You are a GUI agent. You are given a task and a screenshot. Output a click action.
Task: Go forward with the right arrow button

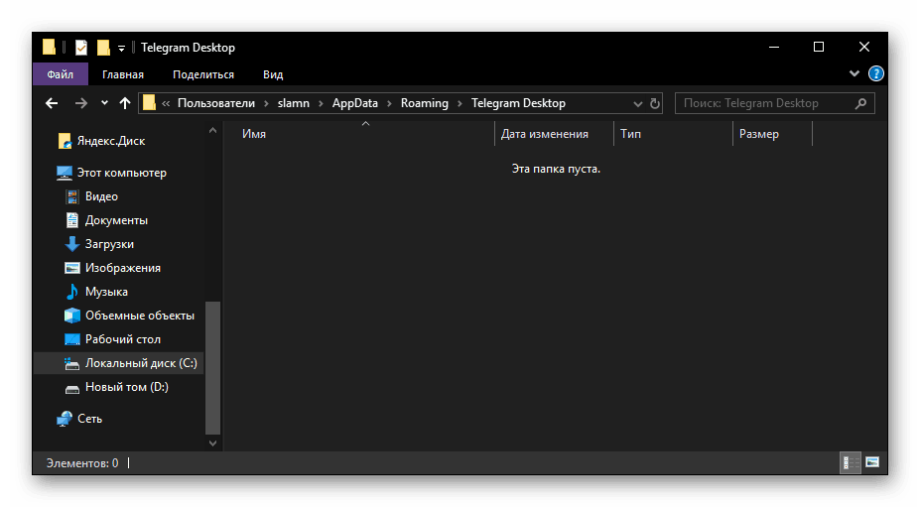pyautogui.click(x=81, y=103)
